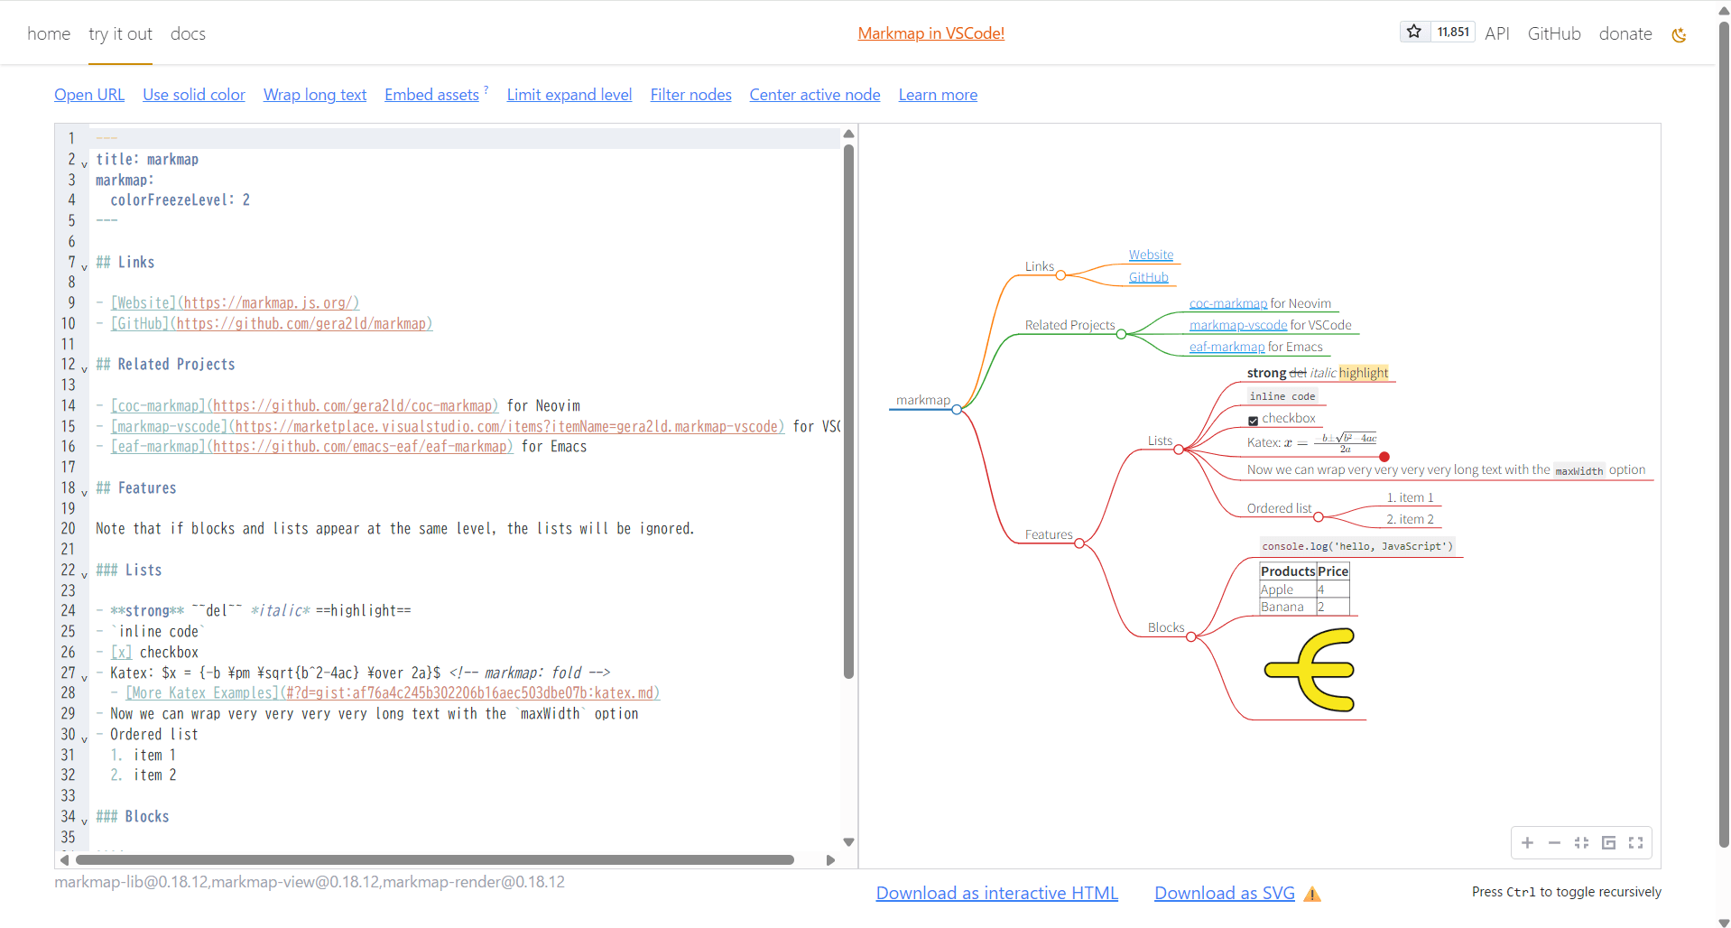The width and height of the screenshot is (1731, 928).
Task: Click the zoom out icon on the mindmap toolbar
Action: [1554, 842]
